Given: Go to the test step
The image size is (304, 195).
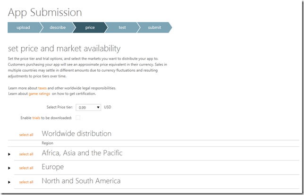Looking at the screenshot, I should pyautogui.click(x=122, y=27).
